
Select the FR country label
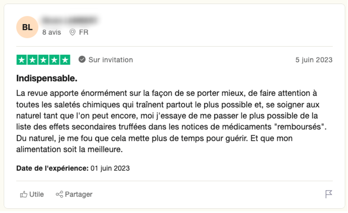point(84,32)
